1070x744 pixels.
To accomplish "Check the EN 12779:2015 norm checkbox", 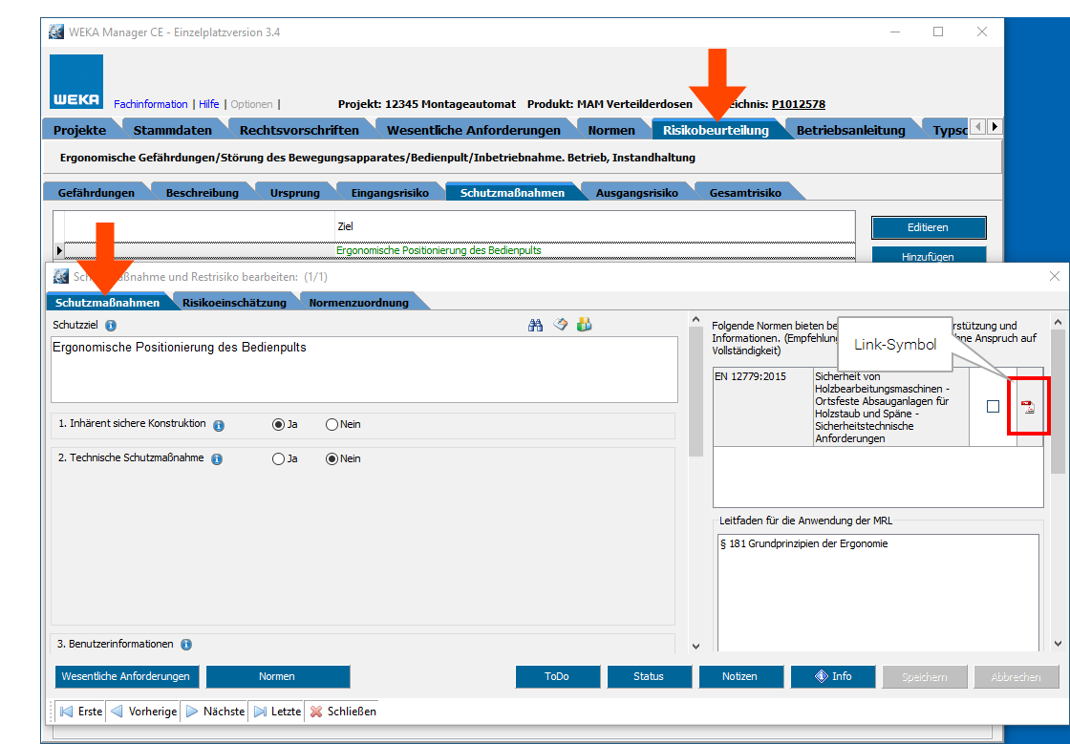I will 993,407.
